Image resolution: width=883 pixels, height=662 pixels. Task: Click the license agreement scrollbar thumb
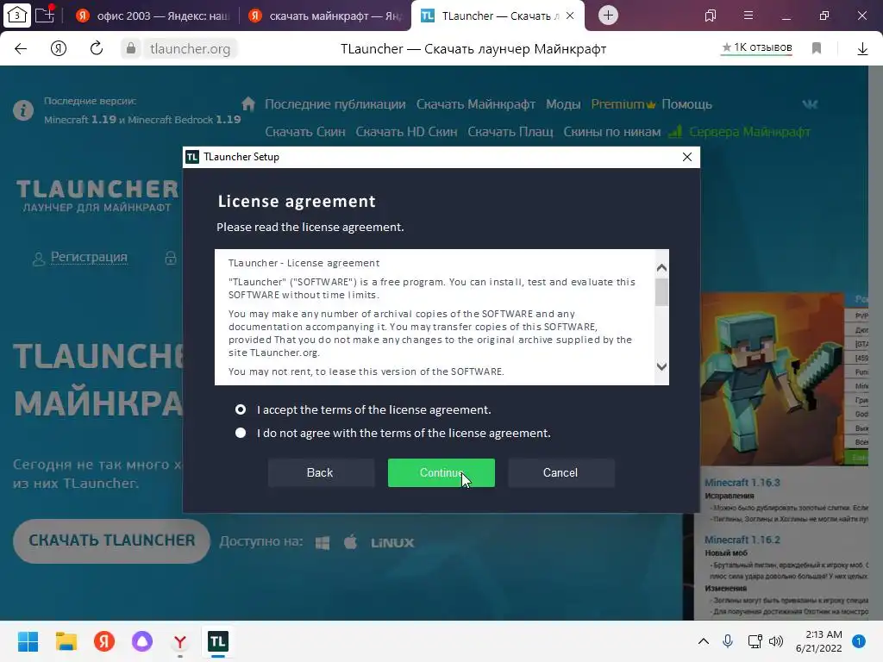(661, 292)
